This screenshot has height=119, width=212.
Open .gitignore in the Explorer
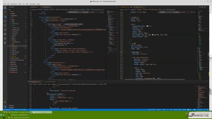click(x=13, y=62)
